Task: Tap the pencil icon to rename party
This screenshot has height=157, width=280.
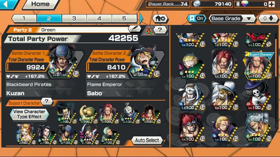Action: point(135,29)
